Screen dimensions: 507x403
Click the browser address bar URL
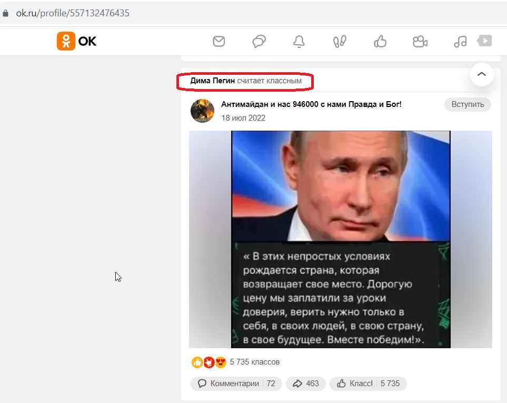tap(73, 13)
